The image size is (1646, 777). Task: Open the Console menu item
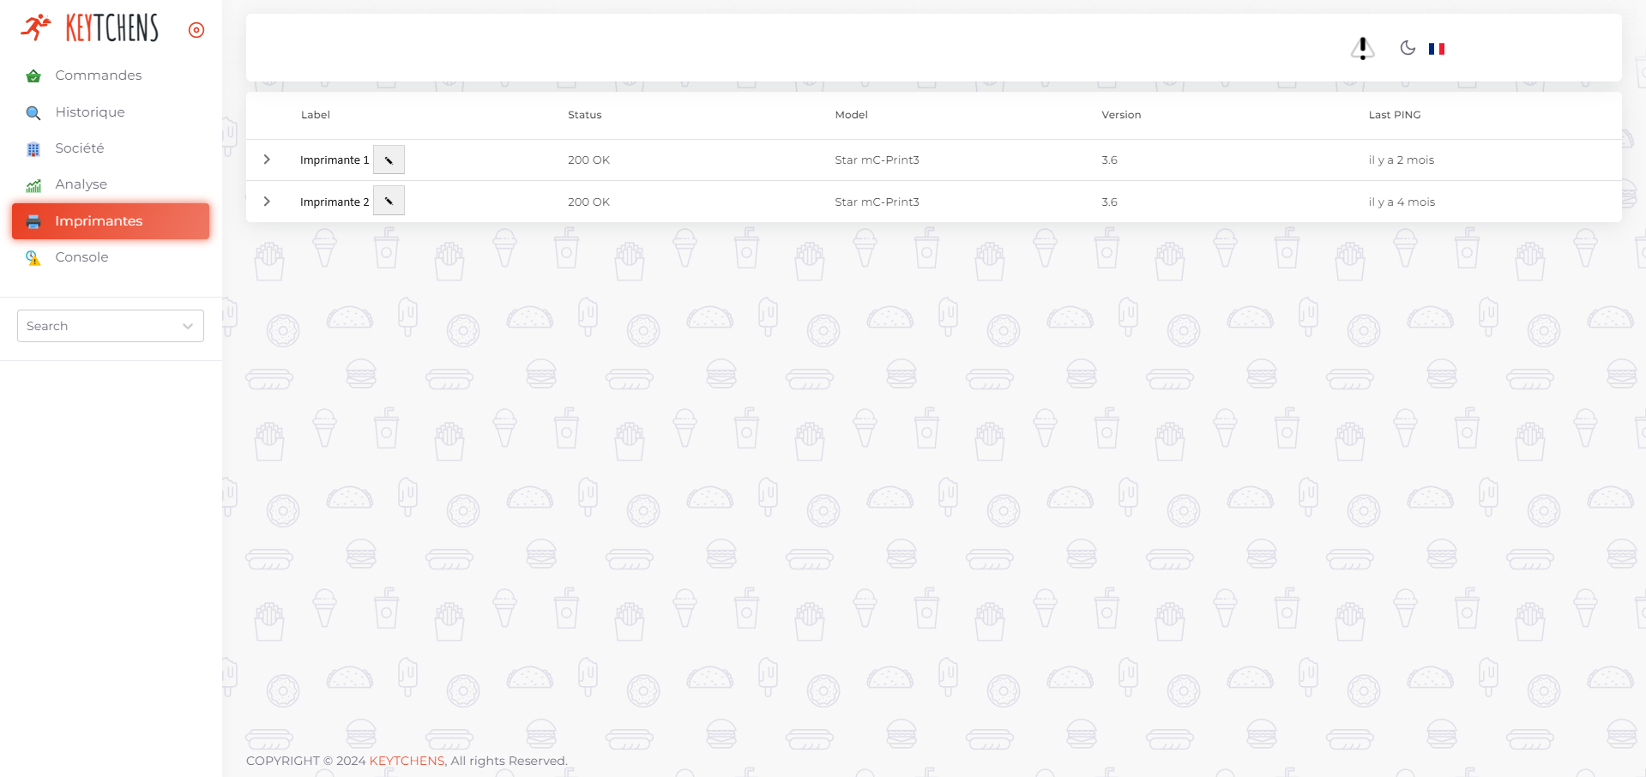point(81,257)
